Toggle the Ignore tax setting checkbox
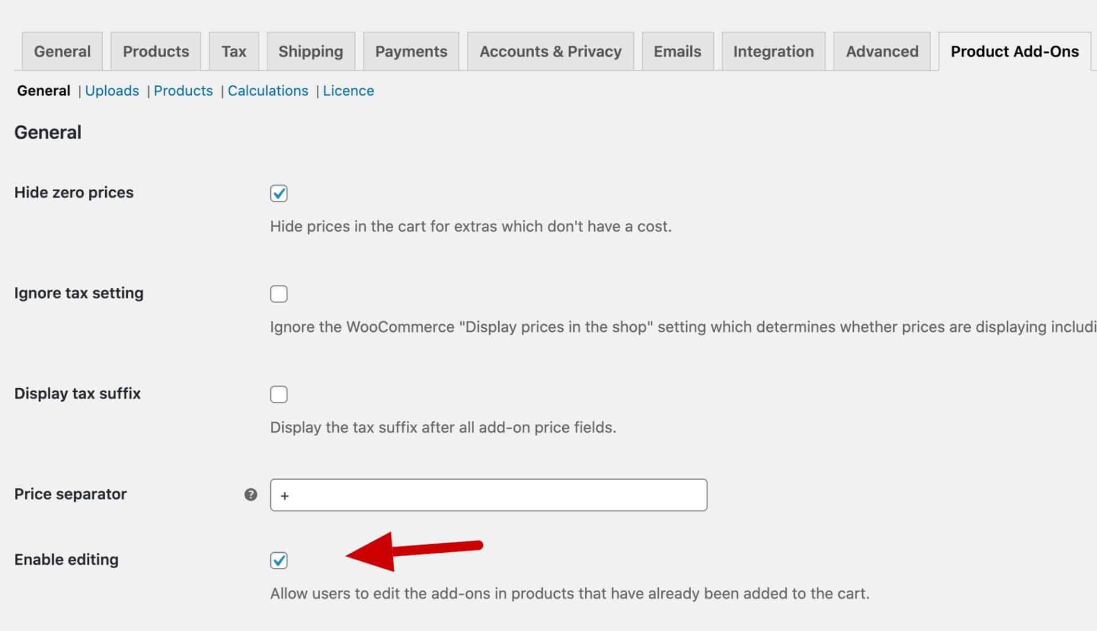This screenshot has height=631, width=1097. (279, 294)
